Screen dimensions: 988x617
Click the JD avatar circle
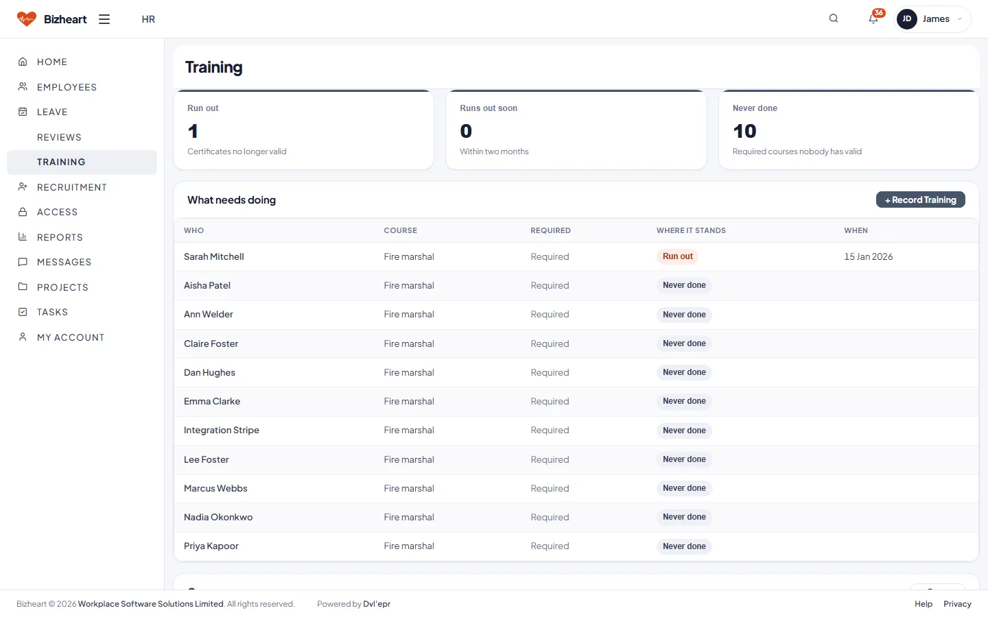907,19
